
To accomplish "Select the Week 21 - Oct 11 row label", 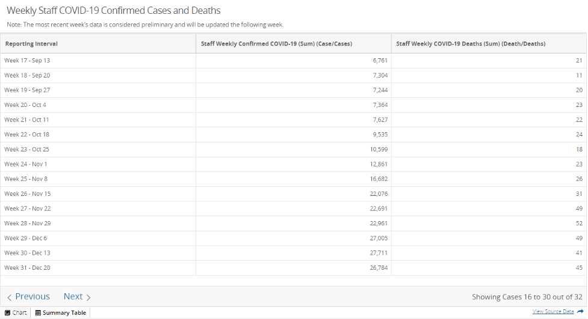I will coord(26,120).
